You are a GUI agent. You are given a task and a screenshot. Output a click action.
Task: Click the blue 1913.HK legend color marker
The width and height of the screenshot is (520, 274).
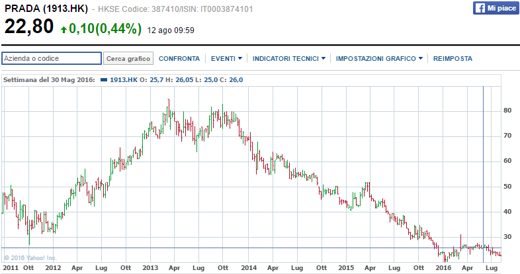(x=104, y=79)
